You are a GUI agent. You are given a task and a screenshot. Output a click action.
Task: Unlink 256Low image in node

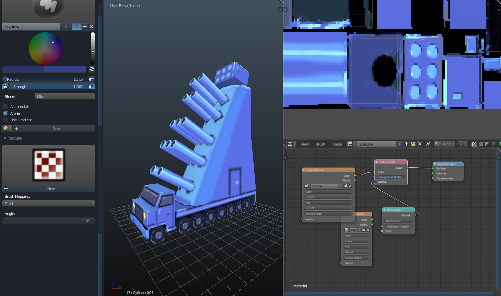[x=350, y=186]
